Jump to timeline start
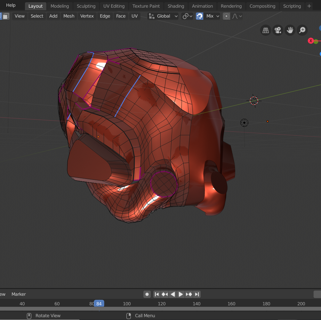Viewport: 321px width, 320px height. pos(157,294)
